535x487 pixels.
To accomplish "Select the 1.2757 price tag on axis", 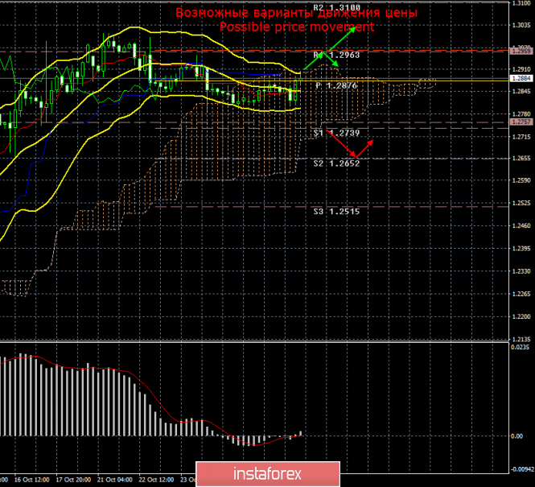I will coord(521,122).
